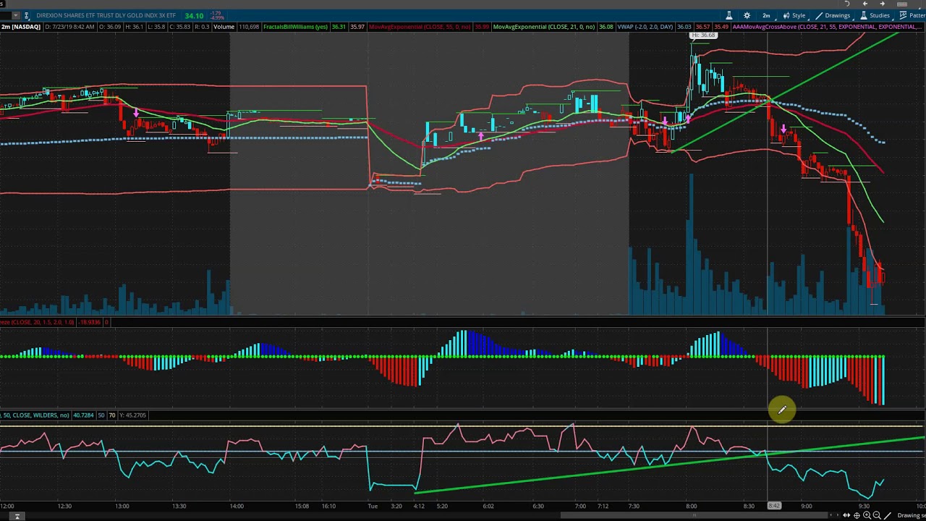Click the zoom out magnifier icon
926x521 pixels.
tap(877, 515)
